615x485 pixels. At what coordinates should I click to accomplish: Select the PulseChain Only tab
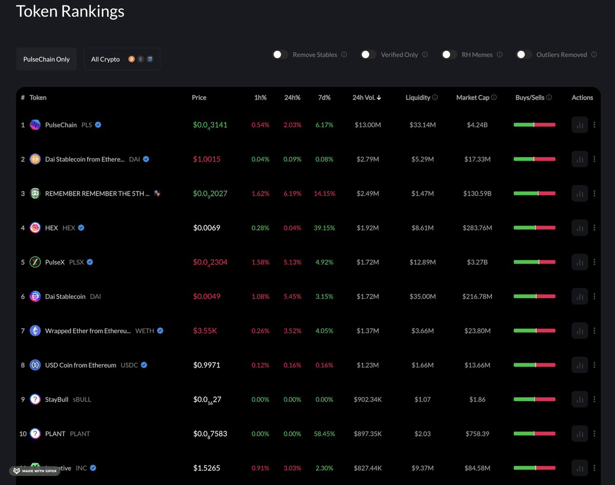[47, 59]
